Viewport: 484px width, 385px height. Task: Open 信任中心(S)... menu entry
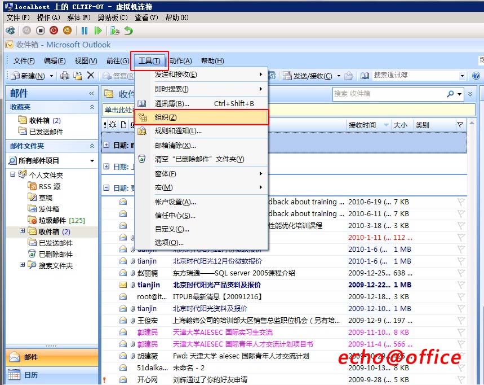point(201,216)
